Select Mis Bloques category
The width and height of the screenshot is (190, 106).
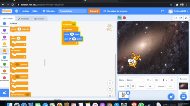pyautogui.click(x=4, y=79)
